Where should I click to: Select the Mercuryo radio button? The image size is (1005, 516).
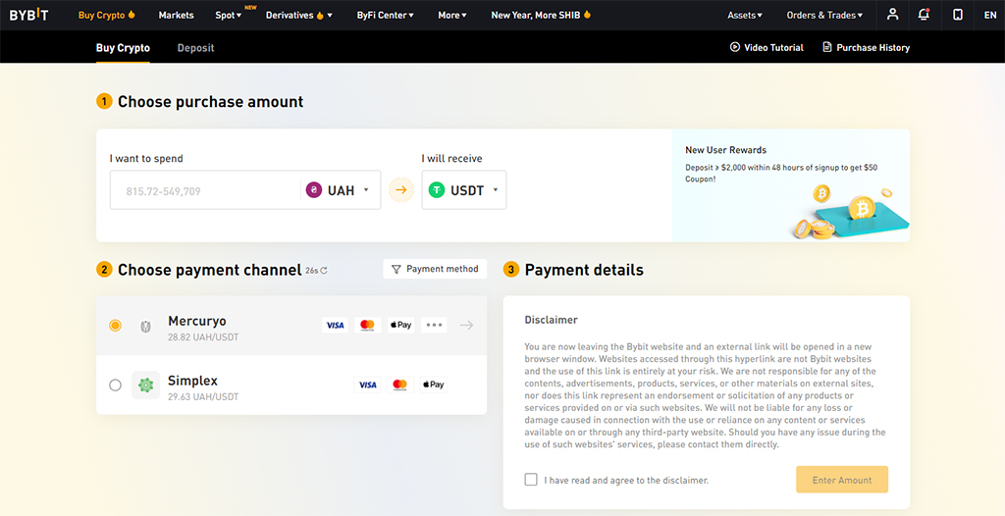115,326
